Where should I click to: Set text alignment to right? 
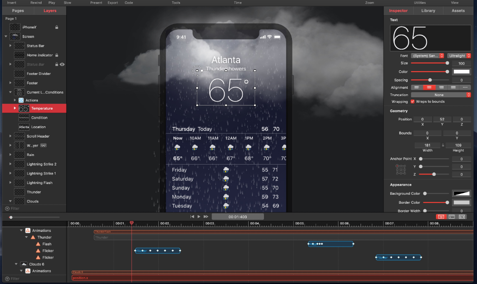(441, 87)
